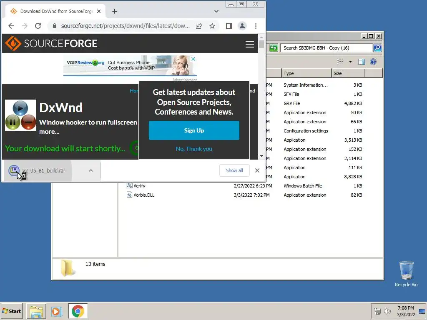This screenshot has height=320, width=427.
Task: Go back in Chrome history
Action: (11, 26)
